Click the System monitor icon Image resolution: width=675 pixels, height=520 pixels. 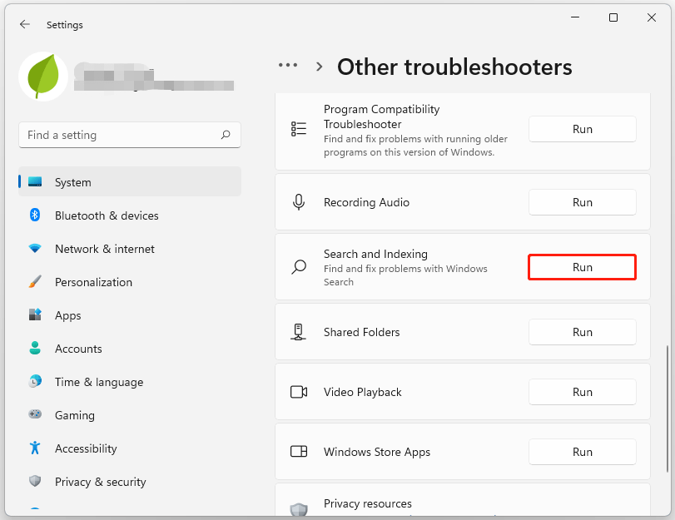coord(35,181)
